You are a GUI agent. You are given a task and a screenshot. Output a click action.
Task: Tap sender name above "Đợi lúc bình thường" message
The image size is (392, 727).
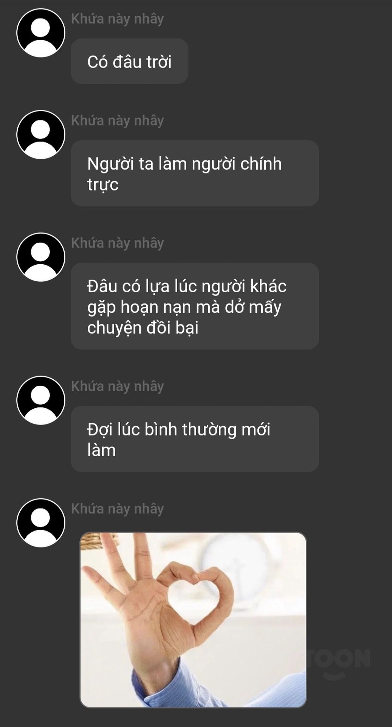click(118, 386)
